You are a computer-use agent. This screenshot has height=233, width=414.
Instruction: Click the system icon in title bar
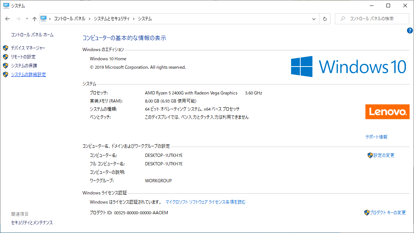(6, 6)
